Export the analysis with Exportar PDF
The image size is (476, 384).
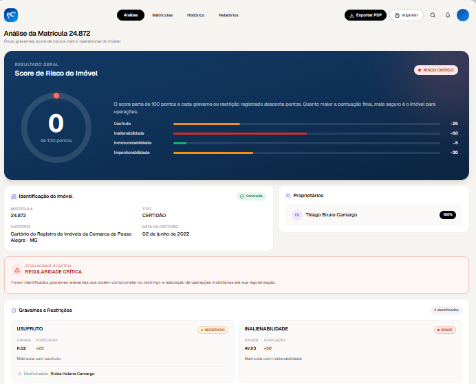point(365,15)
